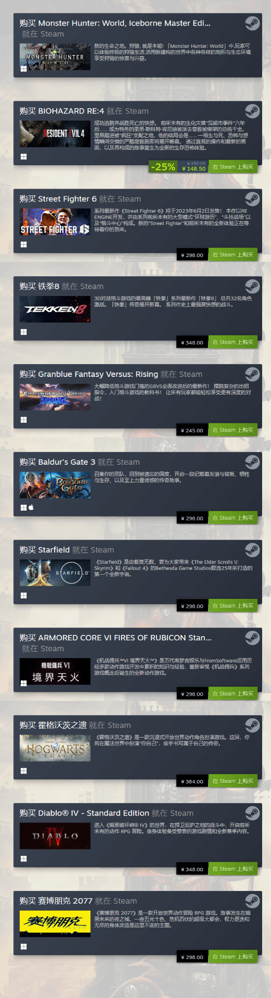Click Steam logo on BIOHAZARD RE:4 widget

click(252, 111)
